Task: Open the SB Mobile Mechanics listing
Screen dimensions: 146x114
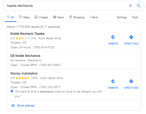Action: click(x=25, y=56)
